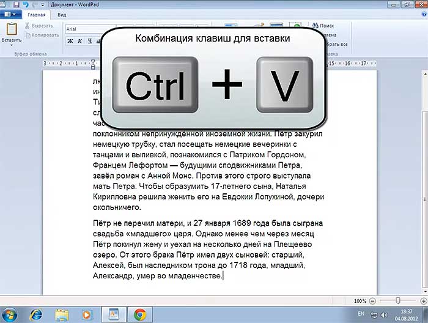The image size is (428, 323).
Task: Click the Save icon in the title bar
Action: (x=17, y=4)
